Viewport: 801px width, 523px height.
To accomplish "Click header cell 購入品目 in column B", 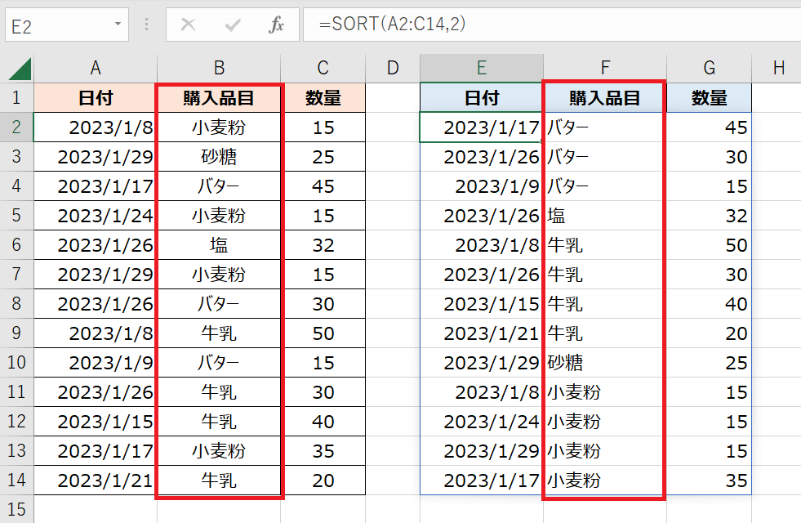I will point(219,98).
